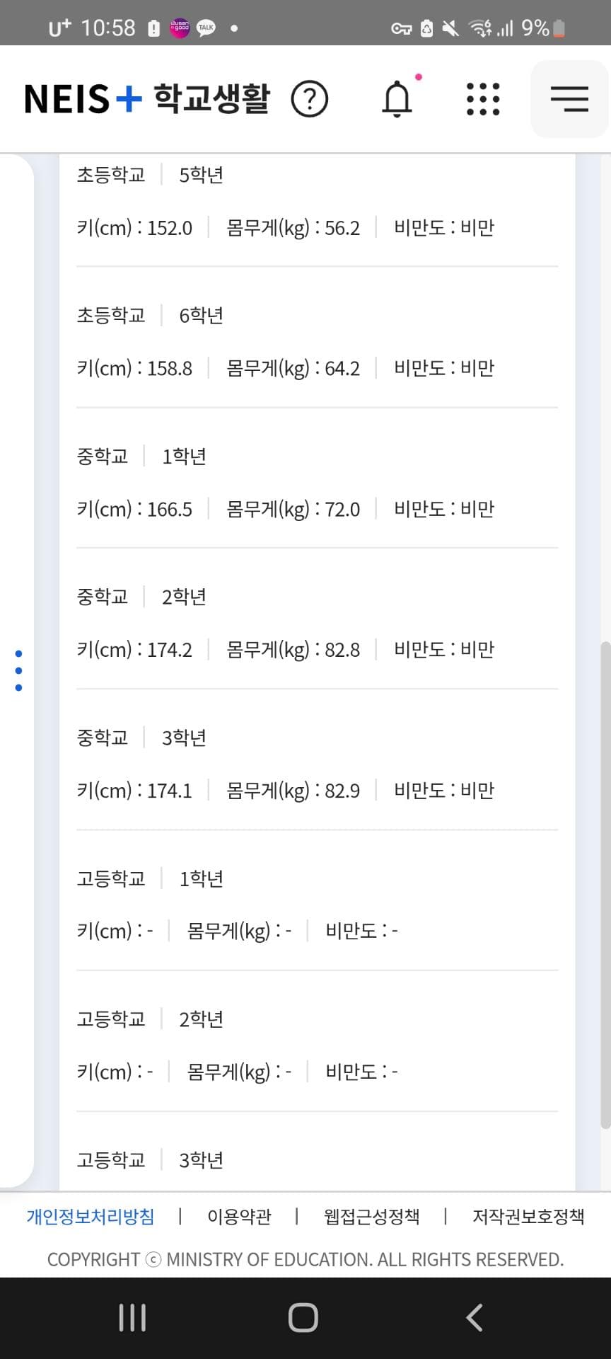Select the 초등학교 6학년 record
611x1359 pixels.
pyautogui.click(x=317, y=342)
